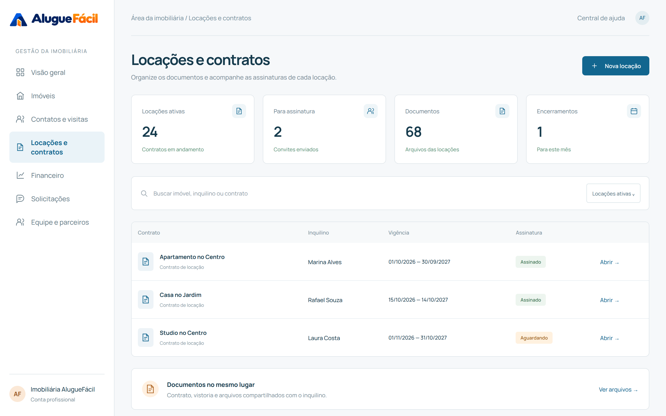
Task: Click Apartamento no Centro document icon
Action: [146, 262]
